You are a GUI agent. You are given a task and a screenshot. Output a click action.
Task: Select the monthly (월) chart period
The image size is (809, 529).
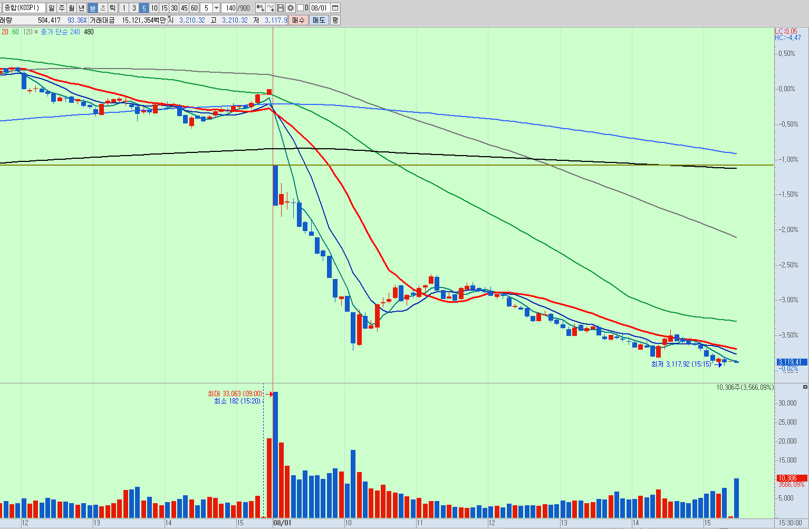tap(72, 8)
